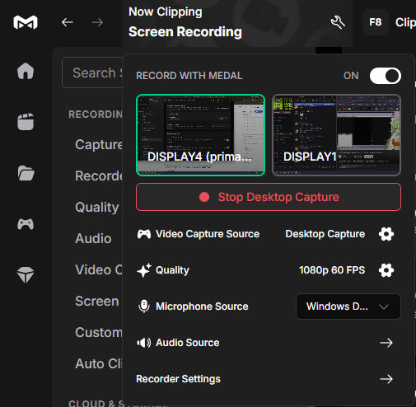Click Stop Desktop Capture button

[269, 197]
